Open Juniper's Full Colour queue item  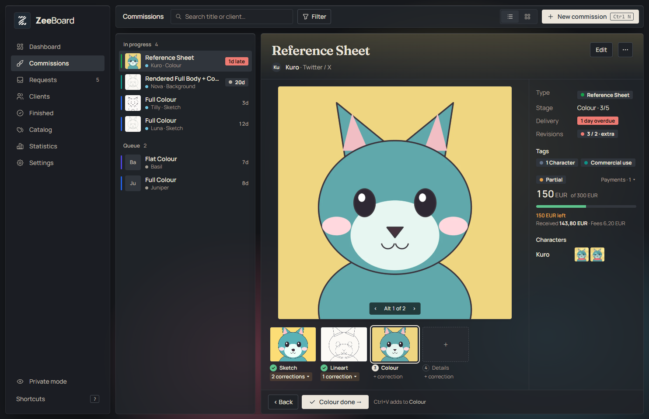[185, 183]
